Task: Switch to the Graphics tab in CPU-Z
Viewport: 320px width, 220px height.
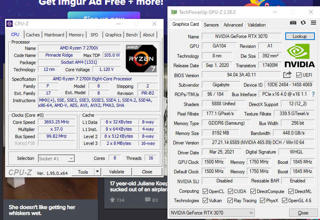Action: click(x=113, y=35)
